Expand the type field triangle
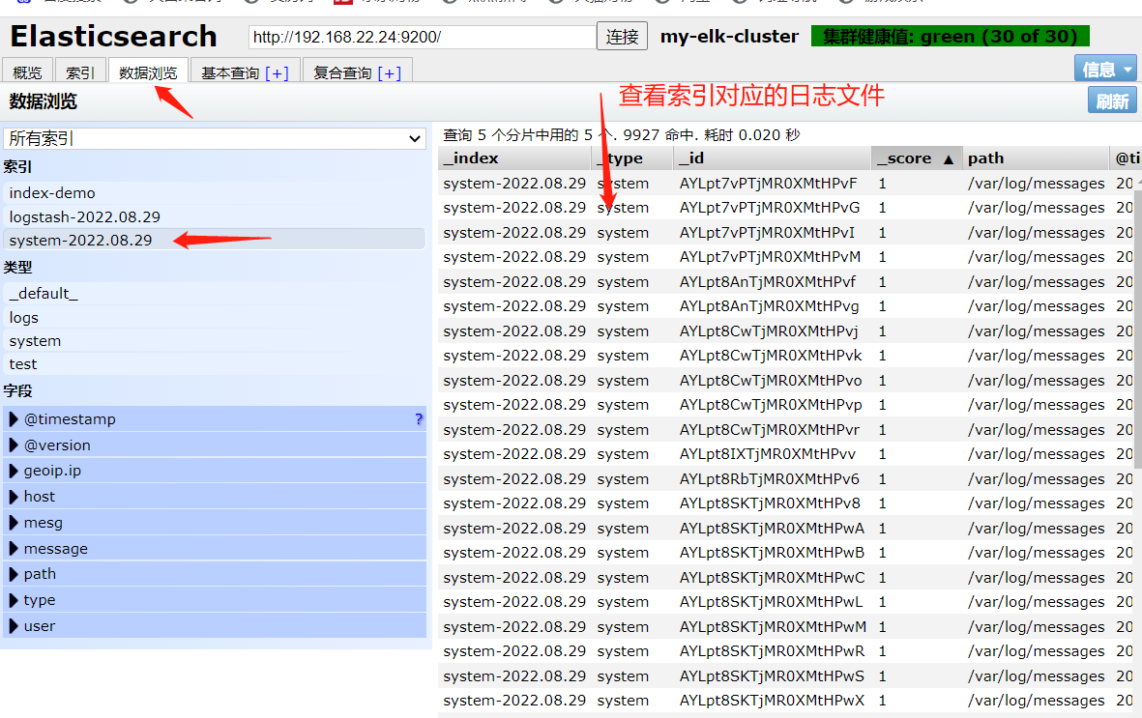This screenshot has height=718, width=1142. (14, 600)
